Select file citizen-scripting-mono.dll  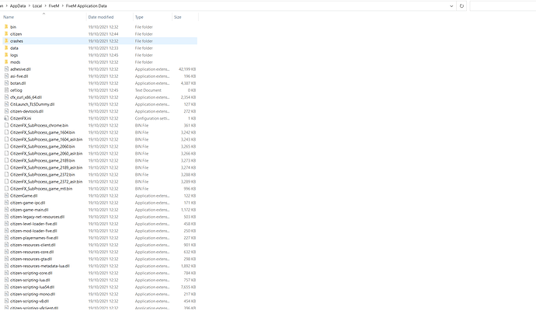pos(33,294)
